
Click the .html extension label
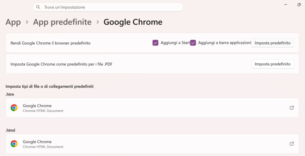click(x=10, y=130)
